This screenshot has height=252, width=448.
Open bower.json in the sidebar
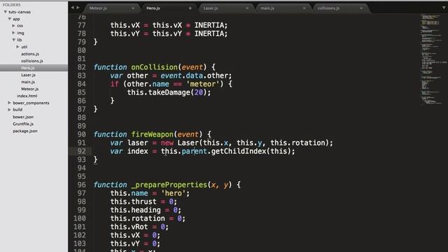click(23, 117)
